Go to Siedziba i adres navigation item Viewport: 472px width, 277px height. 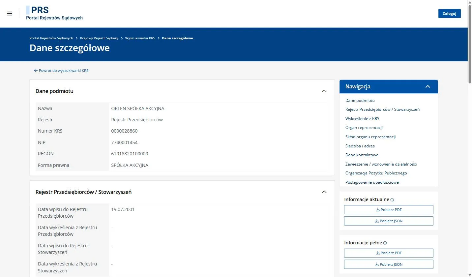[360, 146]
